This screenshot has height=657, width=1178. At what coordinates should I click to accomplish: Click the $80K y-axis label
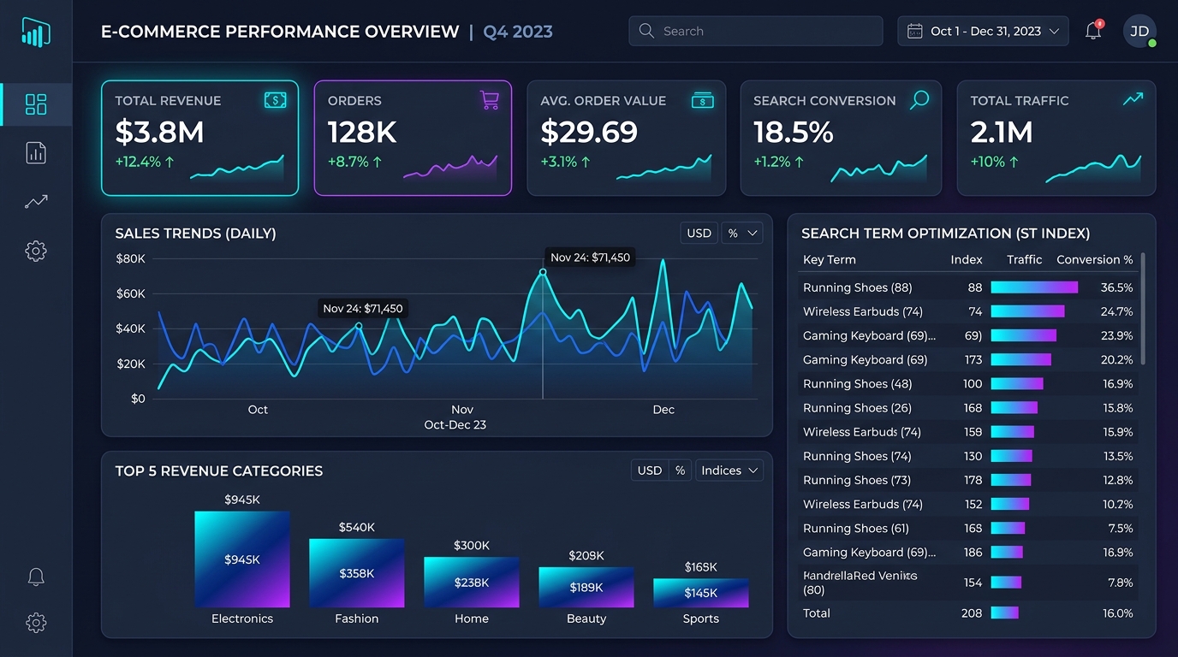click(130, 258)
